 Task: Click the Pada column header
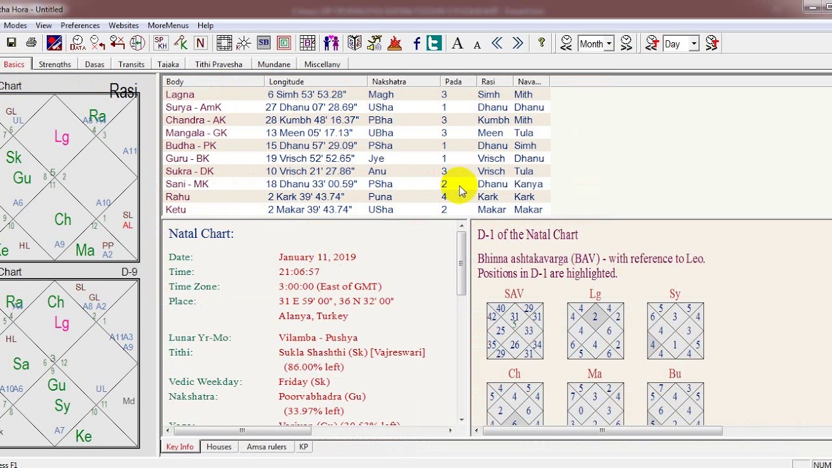pos(458,81)
